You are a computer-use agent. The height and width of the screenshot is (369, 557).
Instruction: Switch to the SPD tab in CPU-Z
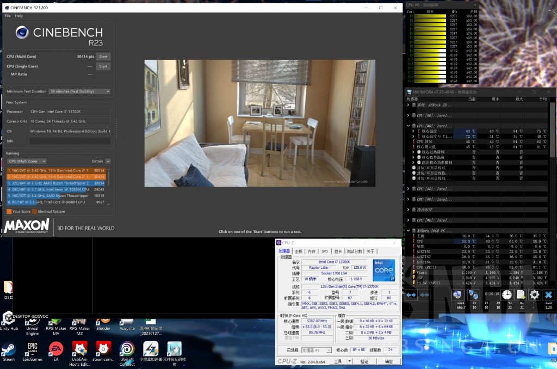point(325,251)
